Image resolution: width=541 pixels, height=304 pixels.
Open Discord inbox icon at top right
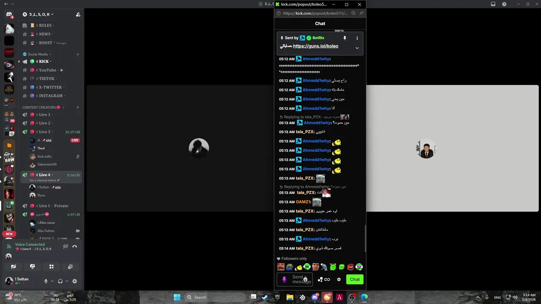(493, 4)
